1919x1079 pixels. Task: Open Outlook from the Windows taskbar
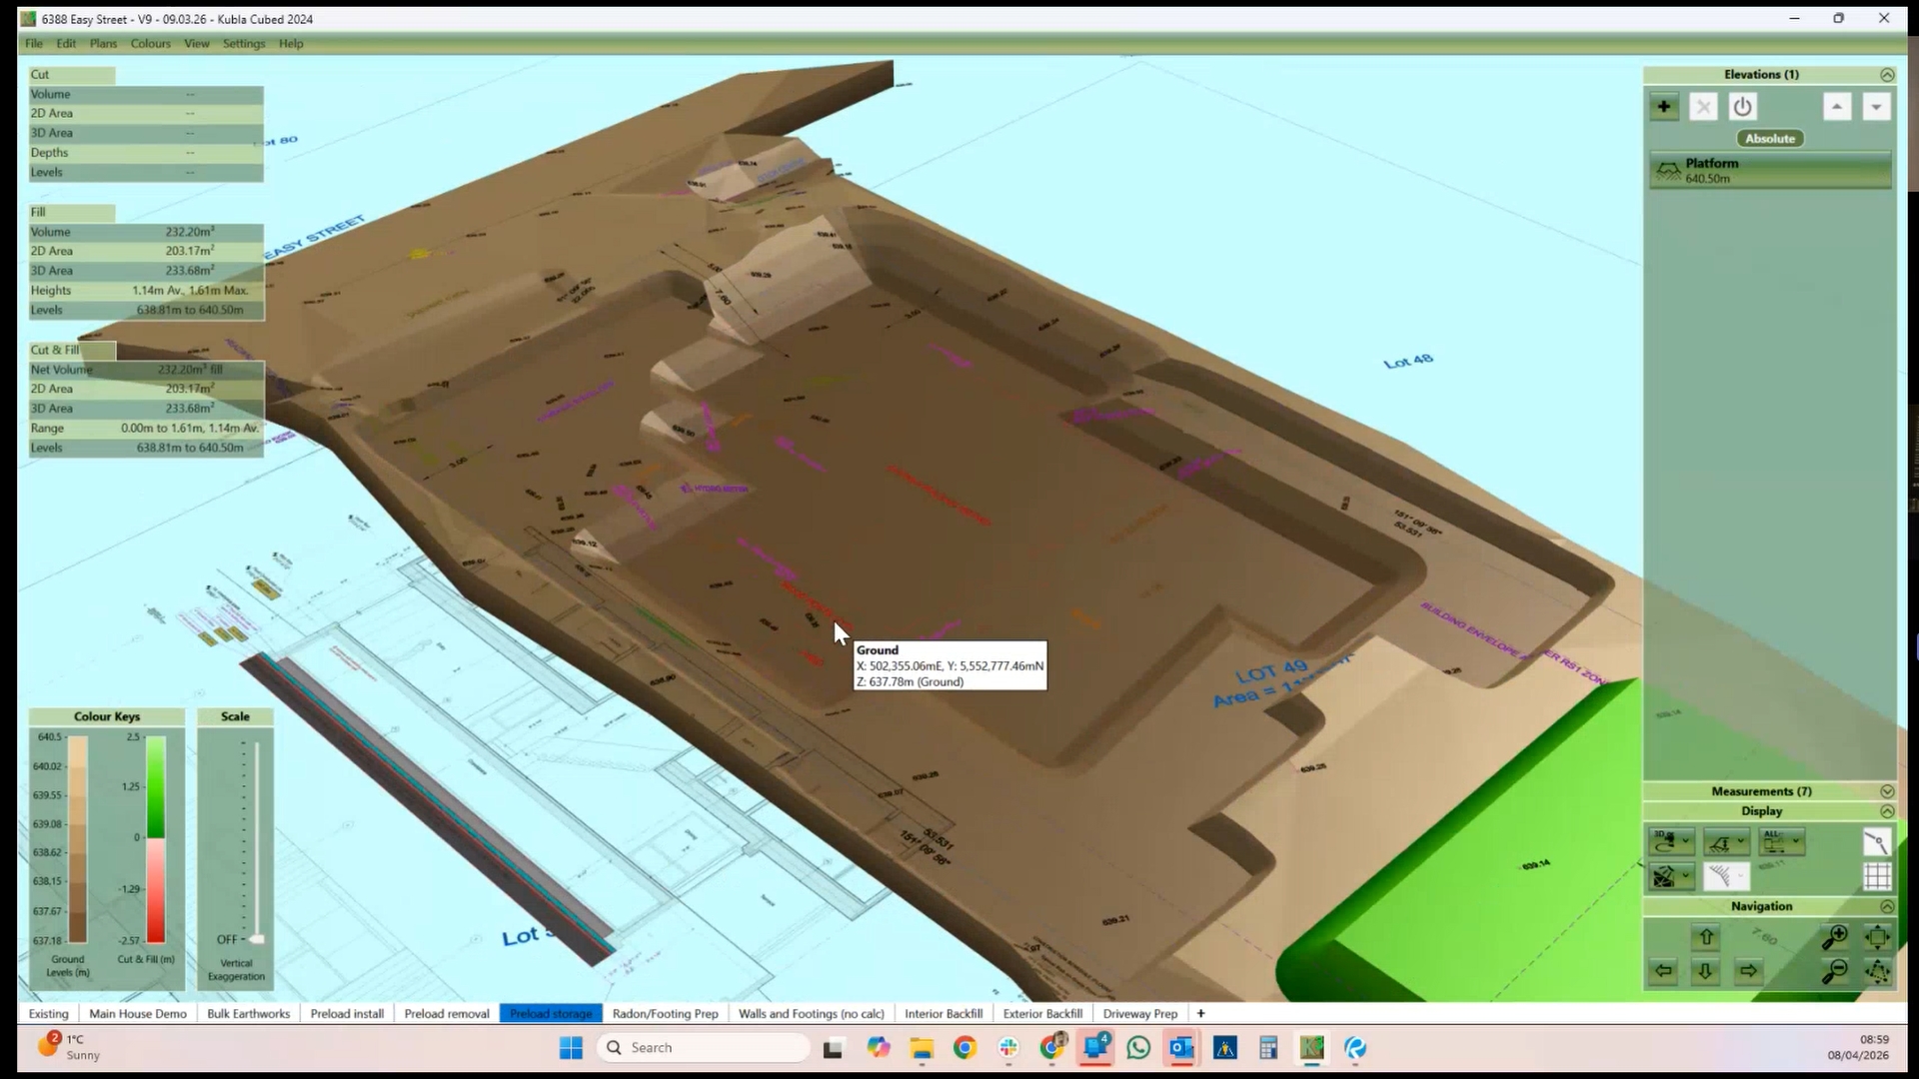click(x=1181, y=1048)
